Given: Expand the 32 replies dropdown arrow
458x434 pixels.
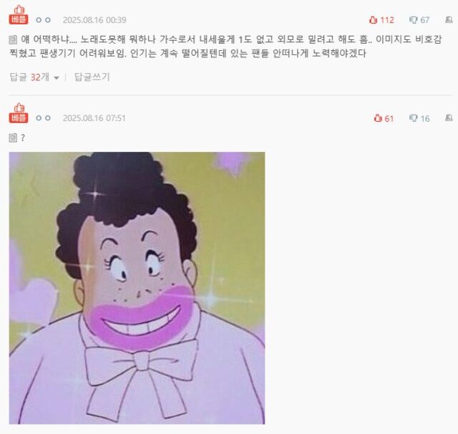Looking at the screenshot, I should tap(57, 78).
